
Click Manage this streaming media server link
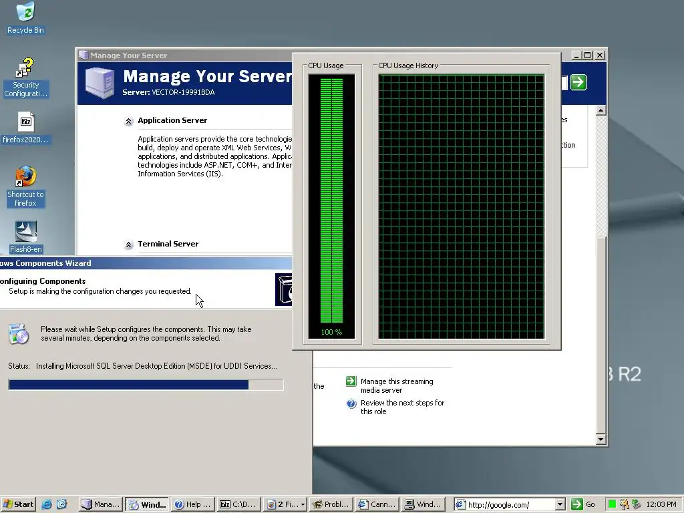[397, 385]
